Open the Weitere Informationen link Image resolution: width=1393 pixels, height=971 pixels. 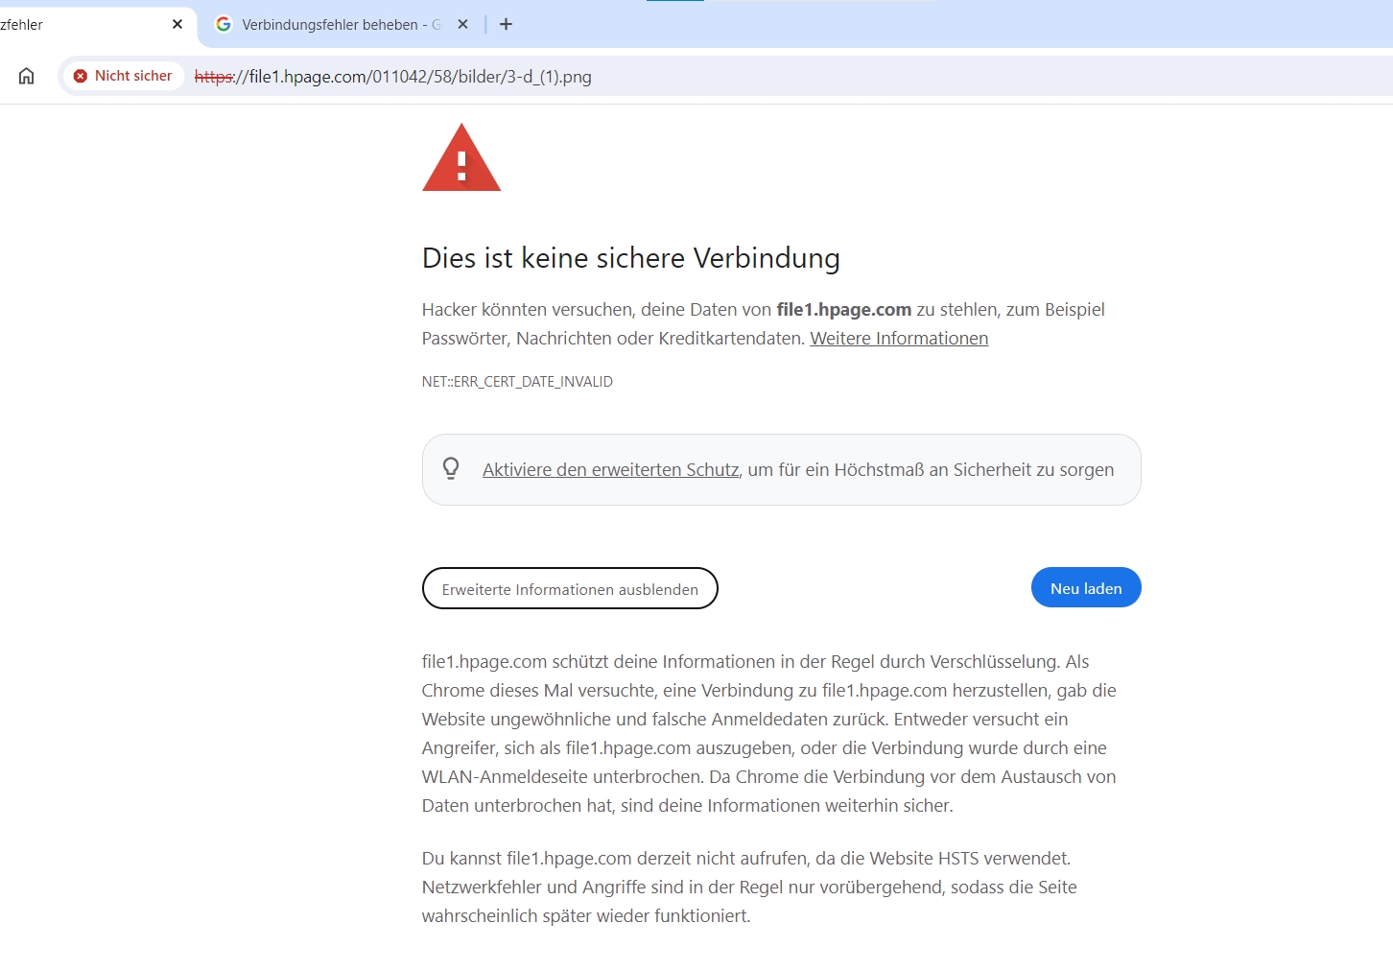coord(899,338)
